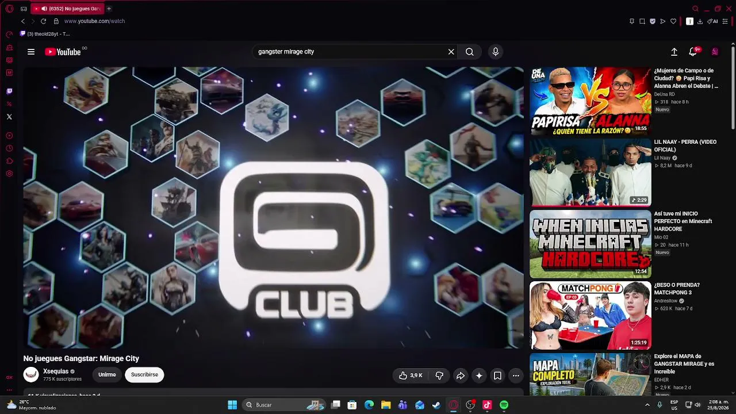Open the Aria AI button
The image size is (736, 414).
pyautogui.click(x=713, y=21)
